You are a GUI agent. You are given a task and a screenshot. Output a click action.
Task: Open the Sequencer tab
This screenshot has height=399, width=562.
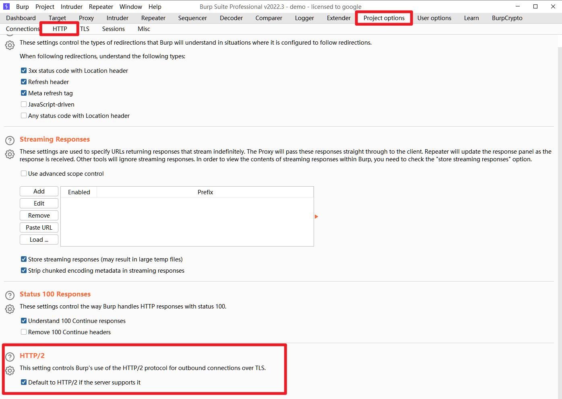[x=192, y=18]
